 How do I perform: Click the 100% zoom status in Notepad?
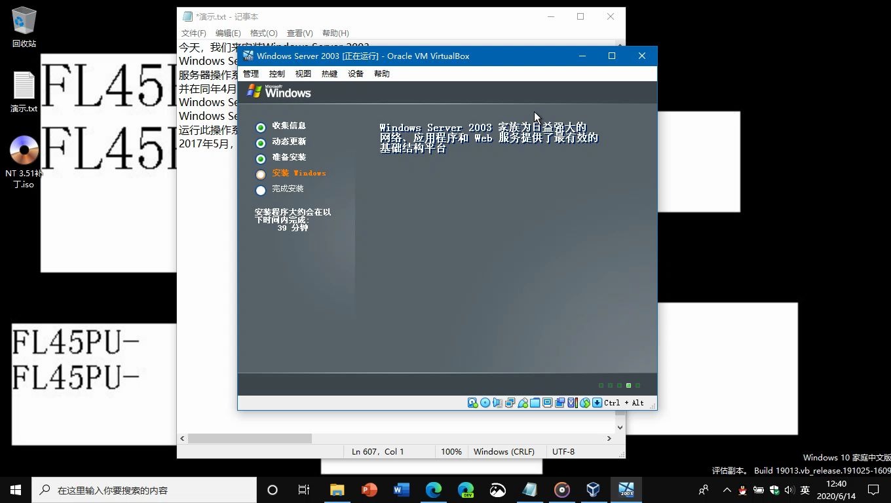tap(451, 451)
